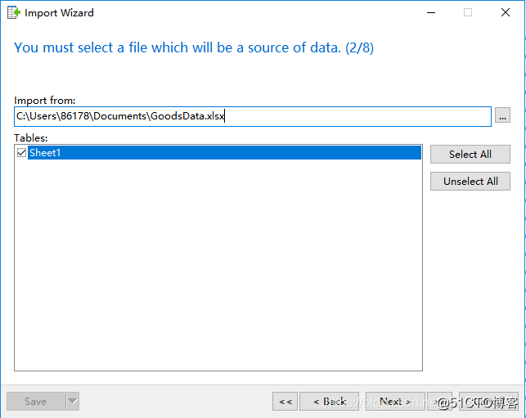Click the Unselect All button

pos(470,181)
